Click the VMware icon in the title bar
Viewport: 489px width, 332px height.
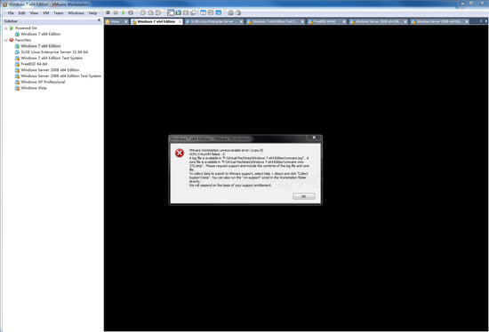[4, 4]
